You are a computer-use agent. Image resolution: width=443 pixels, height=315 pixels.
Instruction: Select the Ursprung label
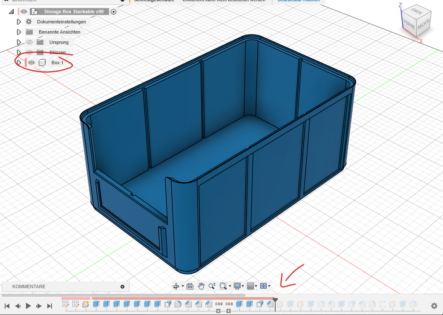tap(59, 42)
